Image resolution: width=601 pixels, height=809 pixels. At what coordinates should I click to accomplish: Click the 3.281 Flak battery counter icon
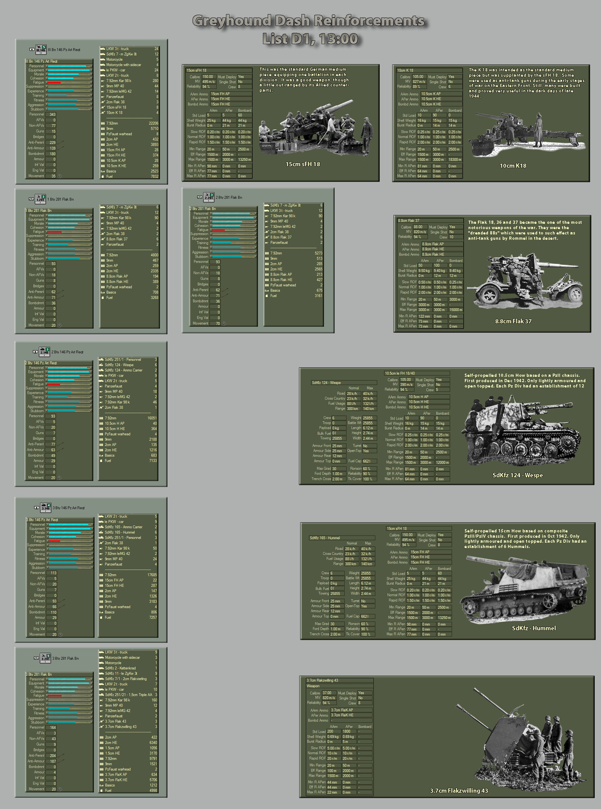pos(45,658)
